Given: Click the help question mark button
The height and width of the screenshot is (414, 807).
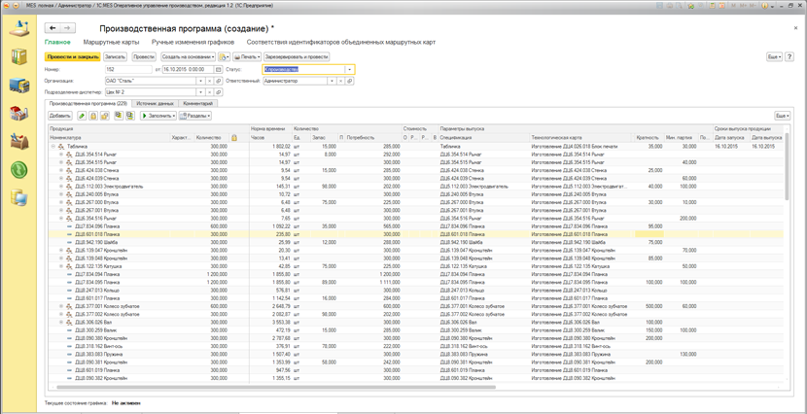Looking at the screenshot, I should 789,57.
